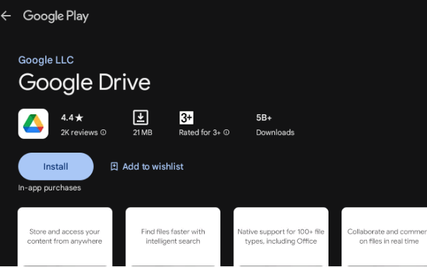The height and width of the screenshot is (267, 427).
Task: Click the 3+ content rating badge
Action: coord(187,118)
